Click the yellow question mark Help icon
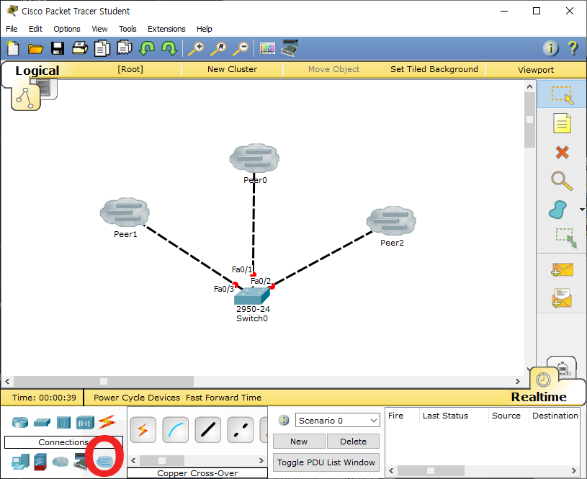587x479 pixels. (573, 48)
